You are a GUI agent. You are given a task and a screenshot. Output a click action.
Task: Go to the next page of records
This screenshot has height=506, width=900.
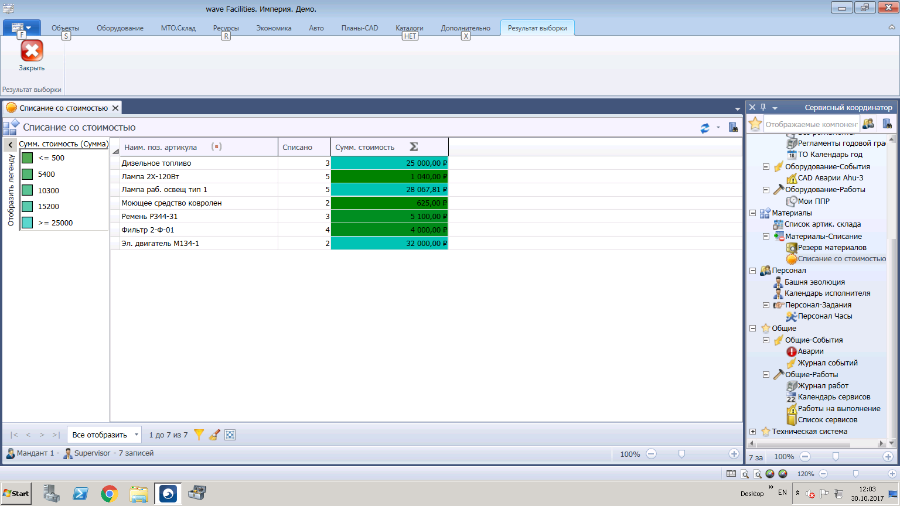[42, 435]
